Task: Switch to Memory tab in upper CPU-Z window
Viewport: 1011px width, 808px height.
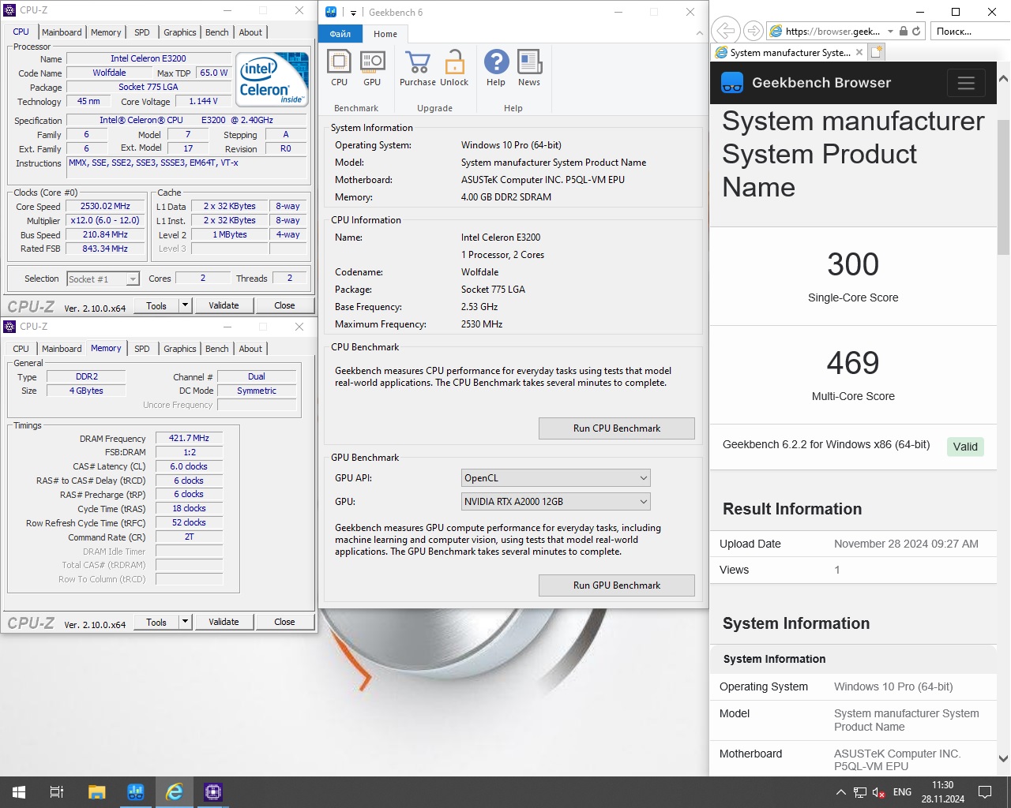Action: point(106,32)
